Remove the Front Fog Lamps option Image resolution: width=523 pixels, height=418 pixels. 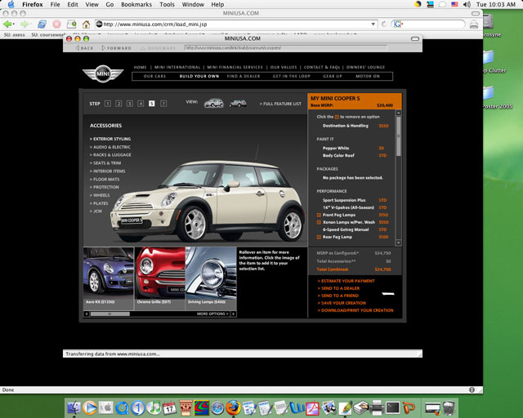(319, 214)
